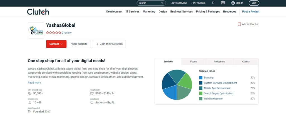Click Mobile App Development link
This screenshot has height=114, width=286.
click(217, 88)
